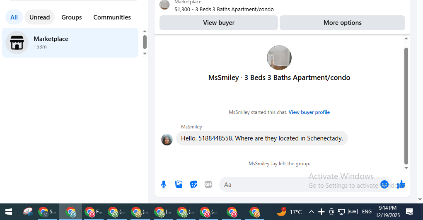The height and width of the screenshot is (220, 423).
Task: Click the small listing thumbnail in the header
Action: click(164, 4)
